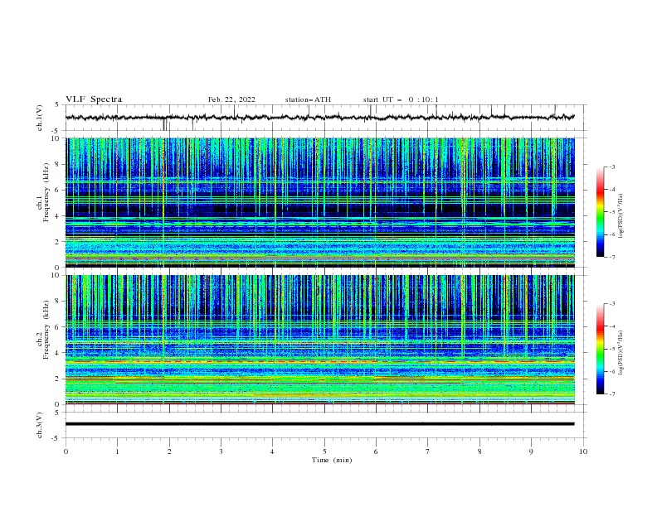Viewport: 657px width, 507px height.
Task: Click the time axis tick label "5"
Action: tap(324, 451)
